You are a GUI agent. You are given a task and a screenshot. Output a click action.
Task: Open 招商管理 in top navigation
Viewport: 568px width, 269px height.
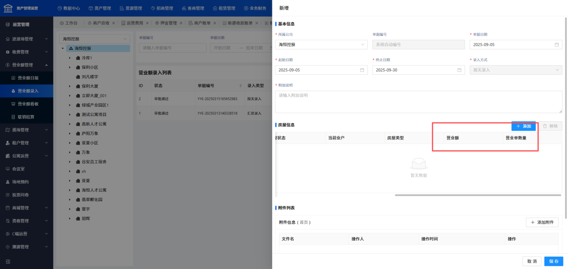click(x=162, y=8)
